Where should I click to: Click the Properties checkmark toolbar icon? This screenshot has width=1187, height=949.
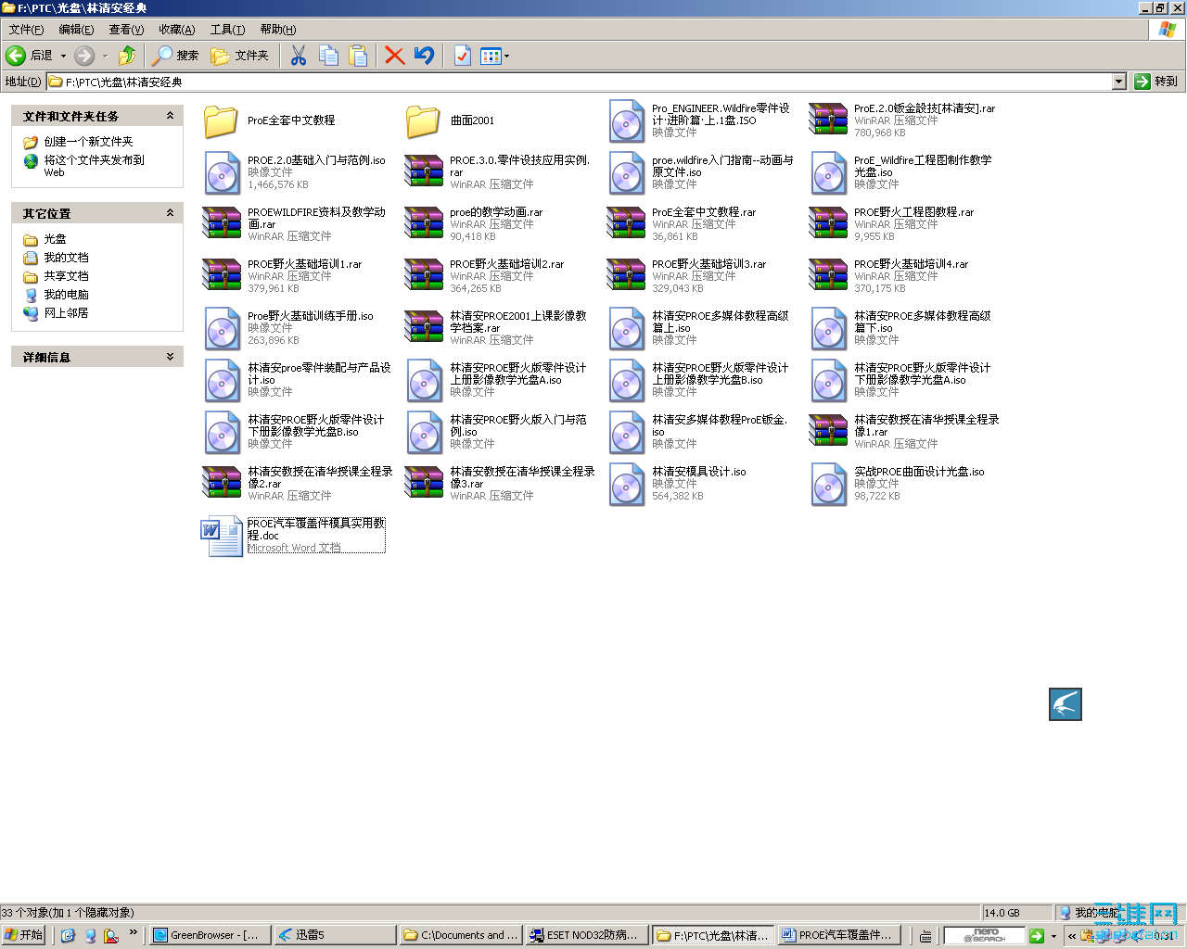[x=462, y=56]
